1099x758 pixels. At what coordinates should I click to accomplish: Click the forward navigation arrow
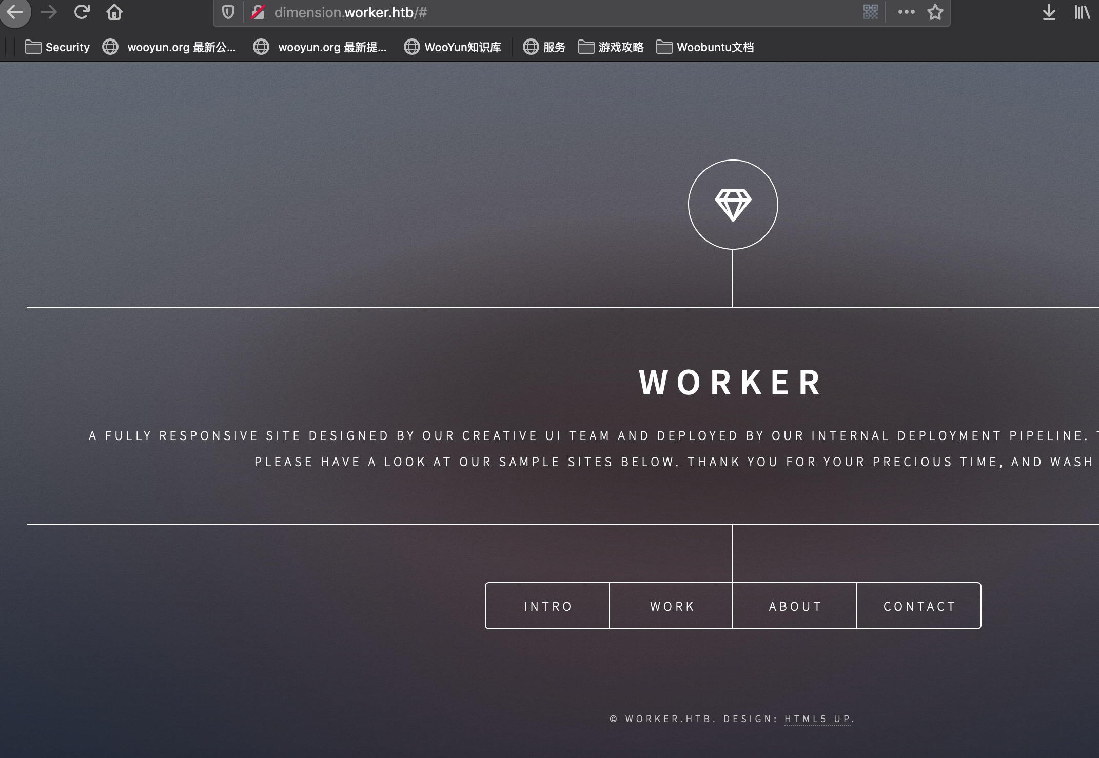(49, 12)
